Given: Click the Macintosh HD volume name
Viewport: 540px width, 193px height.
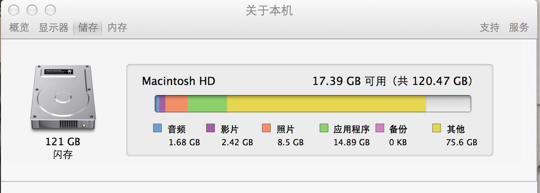Looking at the screenshot, I should point(178,82).
